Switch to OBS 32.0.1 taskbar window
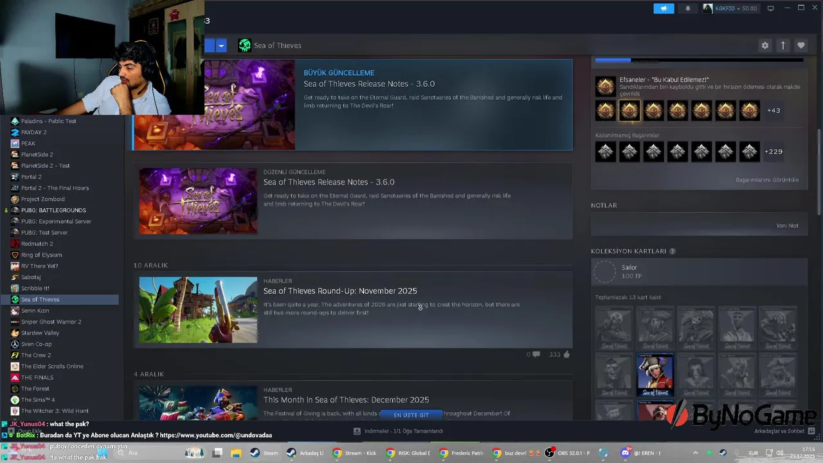This screenshot has width=823, height=463. pos(568,453)
